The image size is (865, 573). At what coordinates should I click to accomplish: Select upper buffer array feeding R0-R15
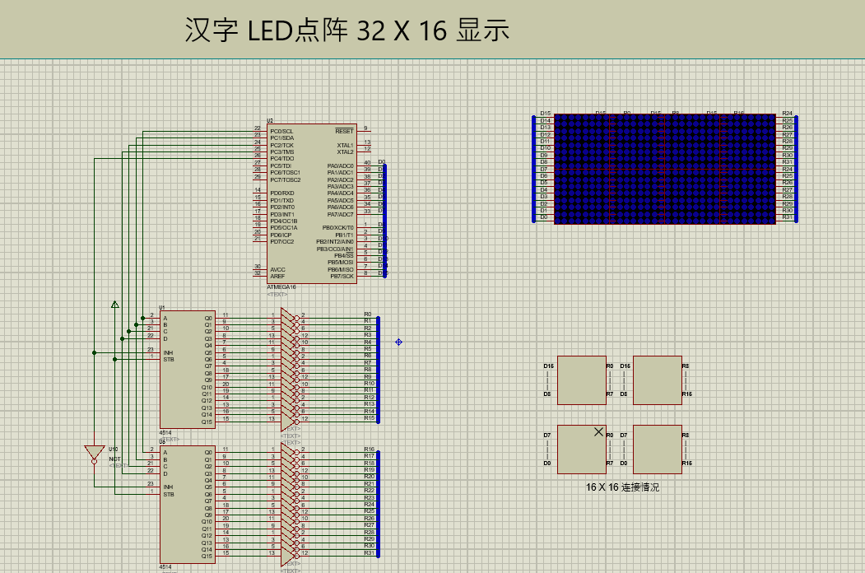(290, 370)
